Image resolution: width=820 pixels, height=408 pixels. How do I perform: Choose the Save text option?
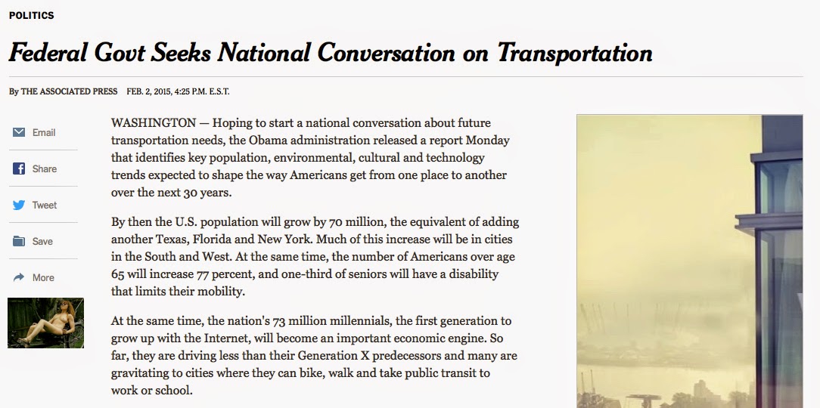click(42, 241)
